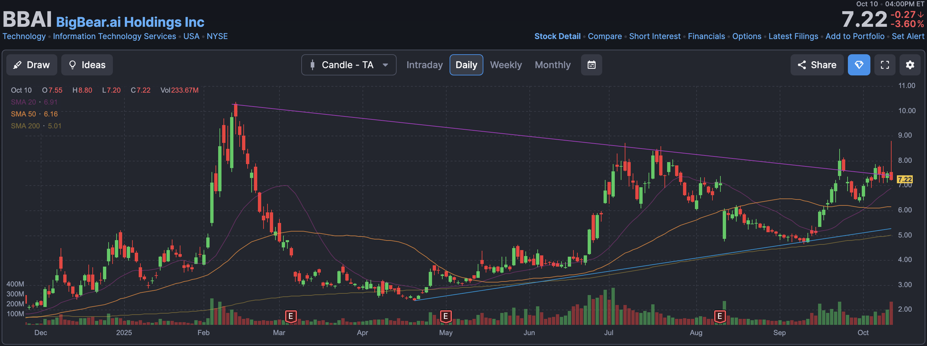Click the 10.00 price axis label
927x346 pixels.
point(906,111)
